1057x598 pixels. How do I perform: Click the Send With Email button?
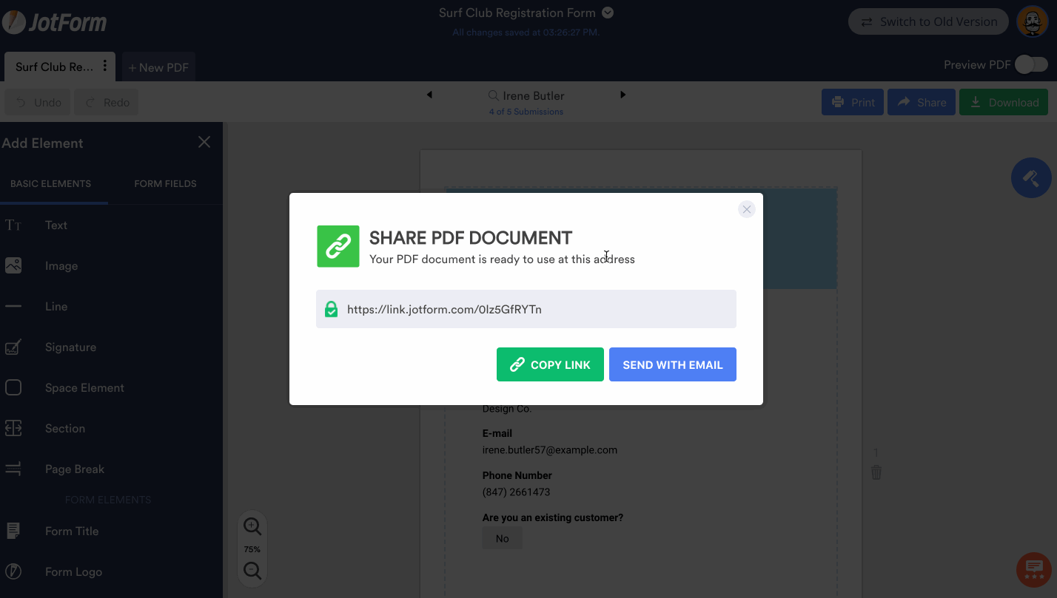pos(672,364)
